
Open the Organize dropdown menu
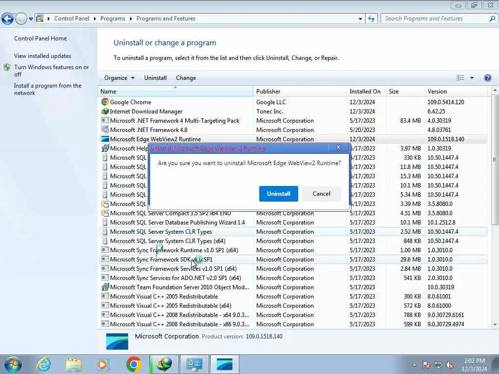(x=119, y=78)
